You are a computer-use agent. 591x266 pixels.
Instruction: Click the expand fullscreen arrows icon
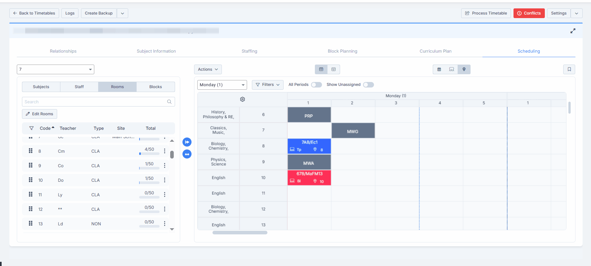573,31
